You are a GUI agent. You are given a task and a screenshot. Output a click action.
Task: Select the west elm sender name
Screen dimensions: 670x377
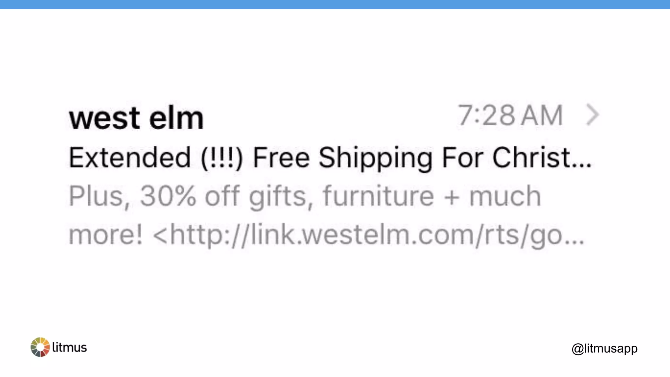[x=136, y=118]
